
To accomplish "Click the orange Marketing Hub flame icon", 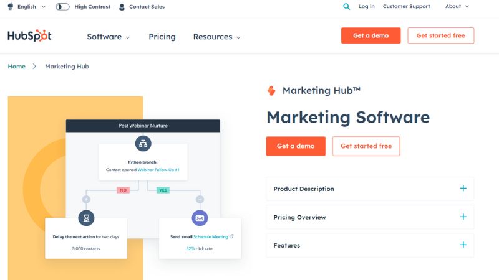I will [271, 91].
